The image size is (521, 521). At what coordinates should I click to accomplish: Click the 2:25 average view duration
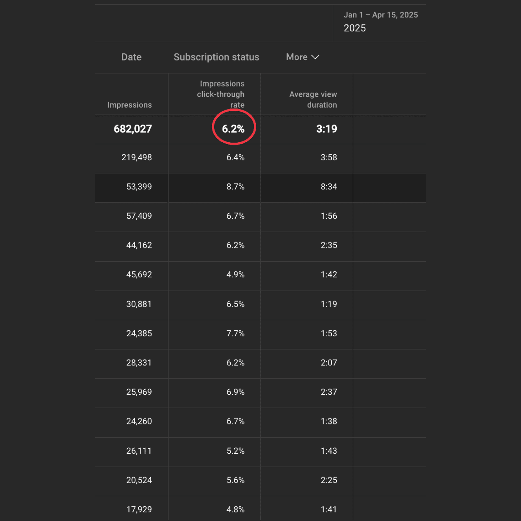pyautogui.click(x=328, y=480)
